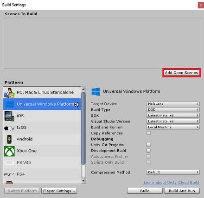The width and height of the screenshot is (204, 198).
Task: Select the Universal Windows Platform list entry
Action: click(42, 104)
